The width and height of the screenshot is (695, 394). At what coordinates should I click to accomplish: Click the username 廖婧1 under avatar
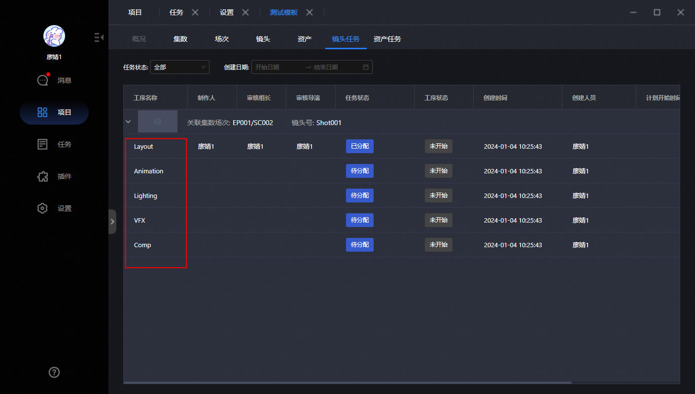[x=54, y=57]
